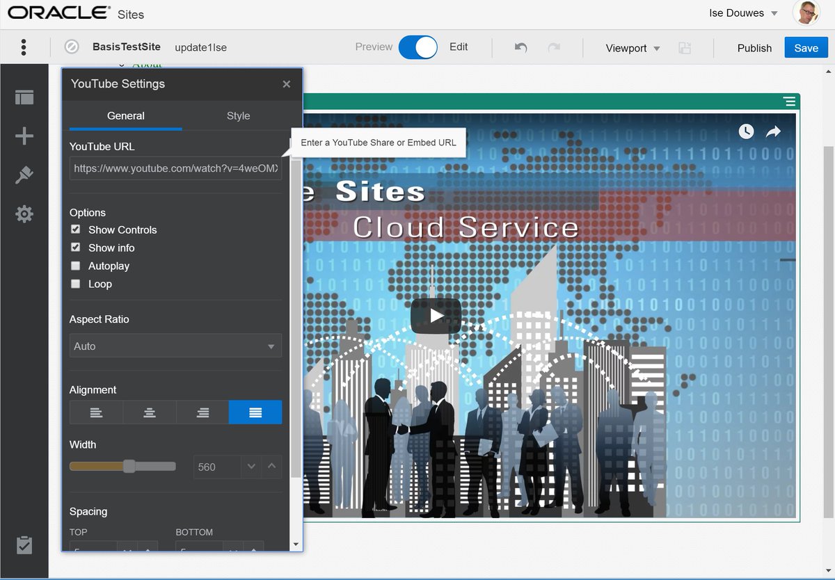Click the disabled circle icon beside BasisTestSite
835x580 pixels.
tap(71, 47)
